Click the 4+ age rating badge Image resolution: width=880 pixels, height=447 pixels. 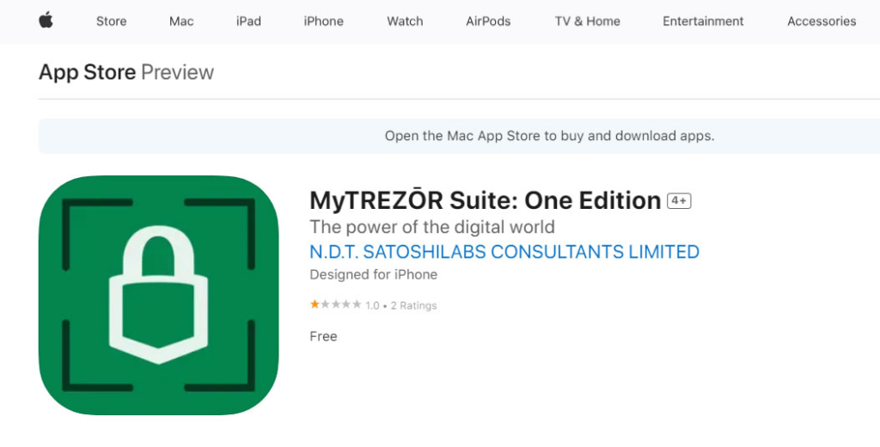coord(679,201)
